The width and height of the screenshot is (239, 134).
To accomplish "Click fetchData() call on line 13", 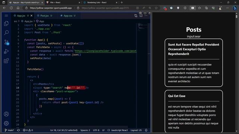I will click(35, 69).
